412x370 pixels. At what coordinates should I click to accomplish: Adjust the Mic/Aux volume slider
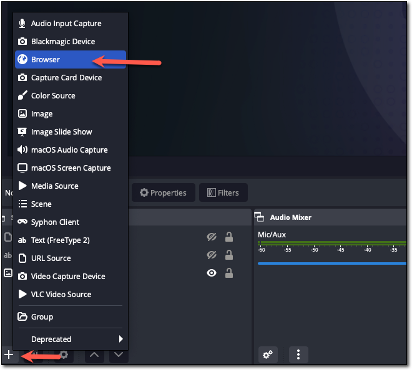point(331,263)
